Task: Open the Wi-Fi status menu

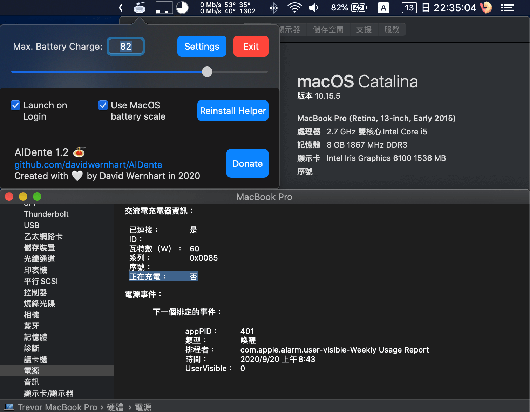Action: (x=294, y=8)
